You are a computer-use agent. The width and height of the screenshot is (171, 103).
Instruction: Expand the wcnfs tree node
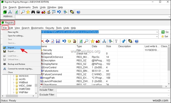coord(14,79)
